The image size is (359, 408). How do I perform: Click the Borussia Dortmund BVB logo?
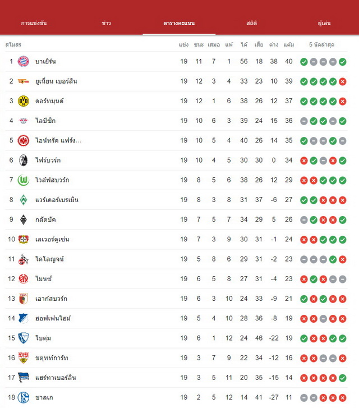[x=23, y=101]
